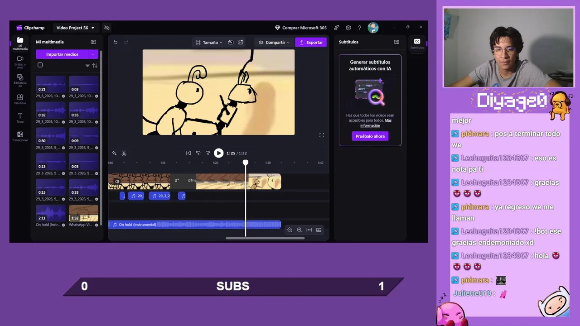Open the media filter icon

[87, 66]
